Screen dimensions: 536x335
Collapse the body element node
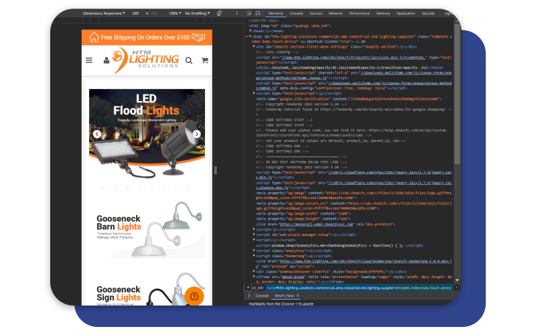tap(251, 36)
